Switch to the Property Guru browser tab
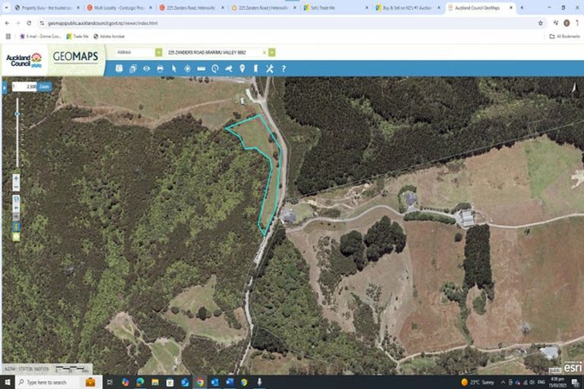584x389 pixels. pos(48,8)
